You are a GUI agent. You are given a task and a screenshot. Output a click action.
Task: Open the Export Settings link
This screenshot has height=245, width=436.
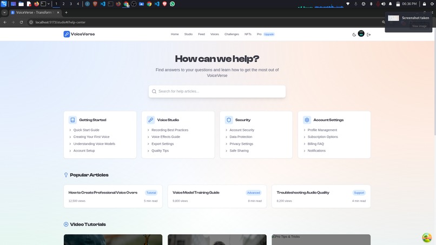pos(162,144)
